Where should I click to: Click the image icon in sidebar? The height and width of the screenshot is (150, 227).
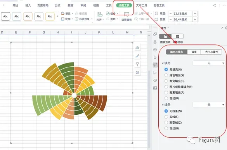155,88
